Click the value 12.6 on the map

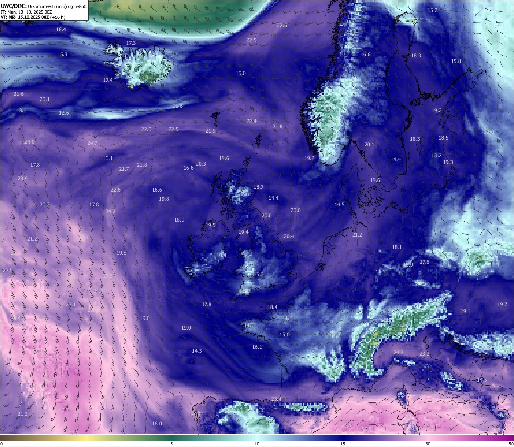[64, 113]
